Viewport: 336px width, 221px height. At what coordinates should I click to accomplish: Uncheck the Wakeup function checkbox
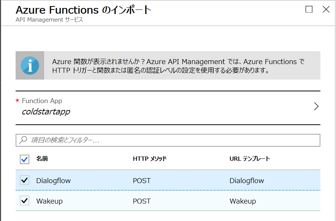pos(24,201)
